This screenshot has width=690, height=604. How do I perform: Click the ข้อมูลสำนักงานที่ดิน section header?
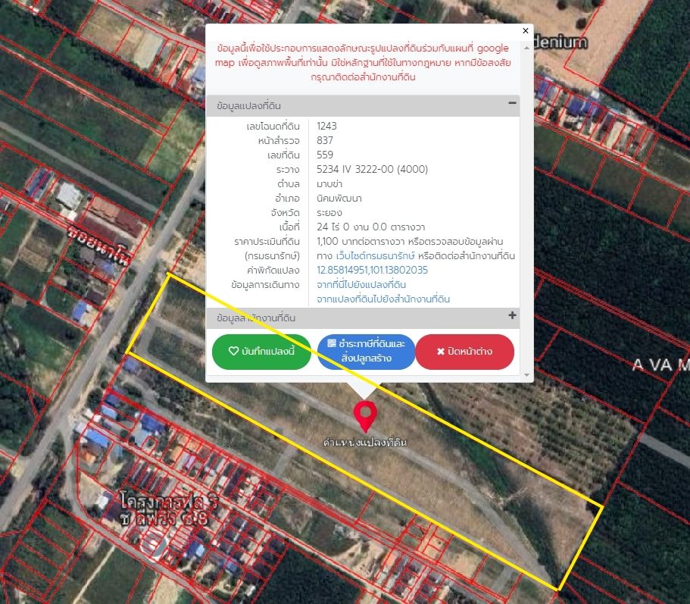(x=363, y=318)
